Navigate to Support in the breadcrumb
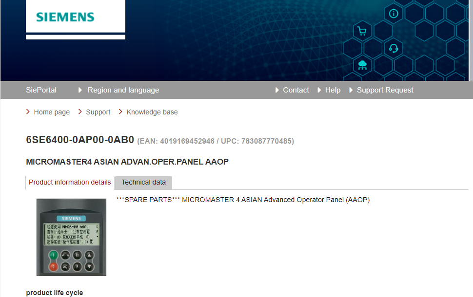 click(98, 112)
